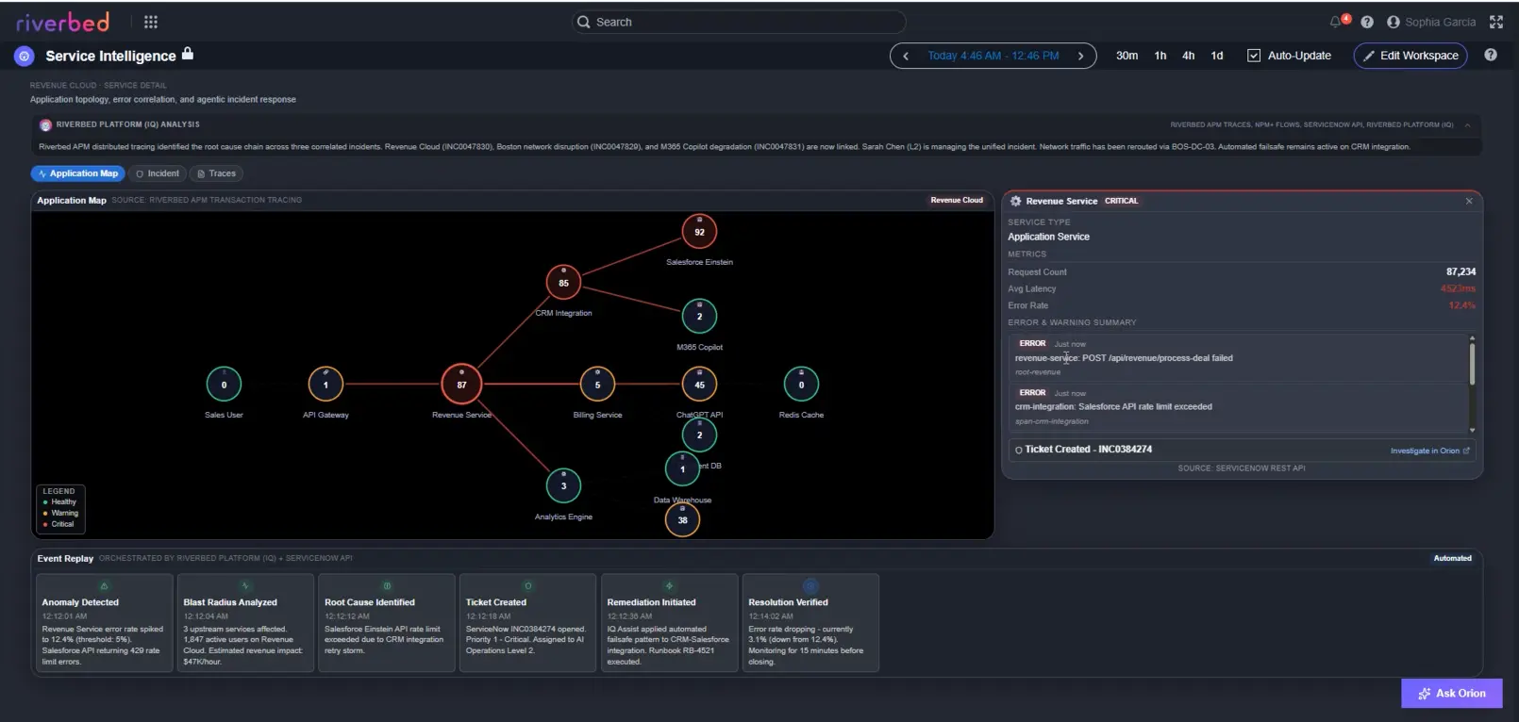Click the Blast Radius Analyzed pulse icon
This screenshot has width=1519, height=722.
pos(245,586)
